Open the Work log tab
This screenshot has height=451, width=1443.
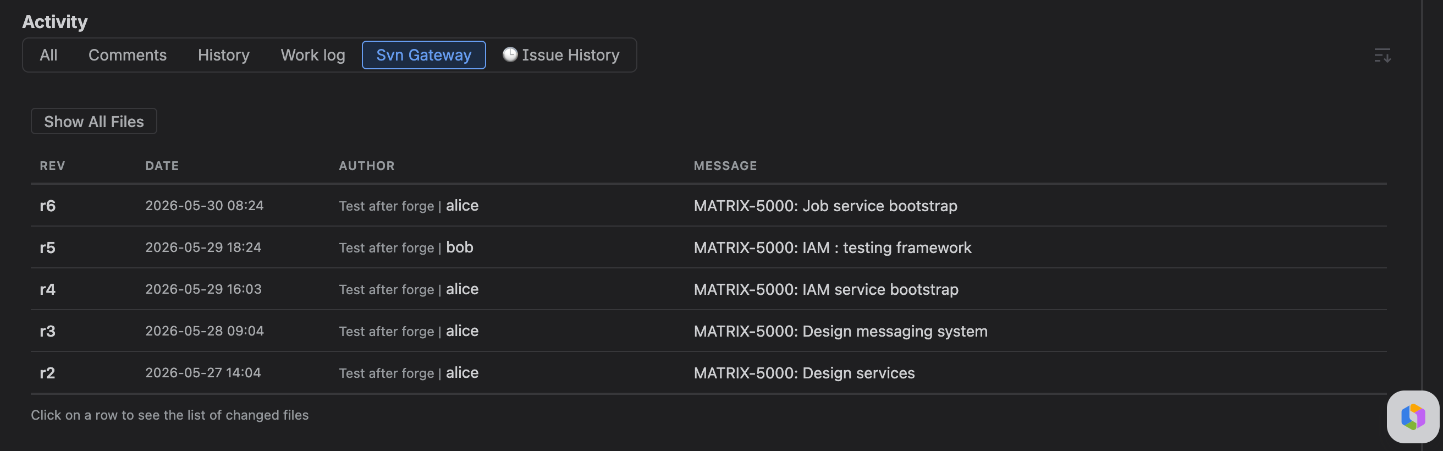[312, 55]
